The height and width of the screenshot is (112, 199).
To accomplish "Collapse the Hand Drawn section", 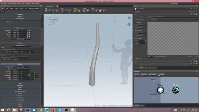I will pos(20,43).
